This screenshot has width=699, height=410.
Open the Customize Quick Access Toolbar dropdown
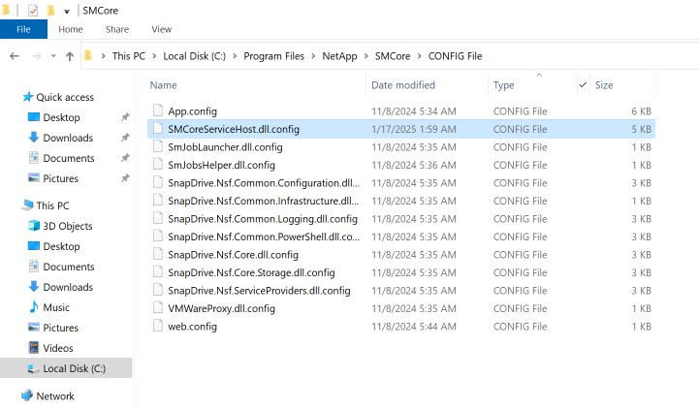[67, 11]
